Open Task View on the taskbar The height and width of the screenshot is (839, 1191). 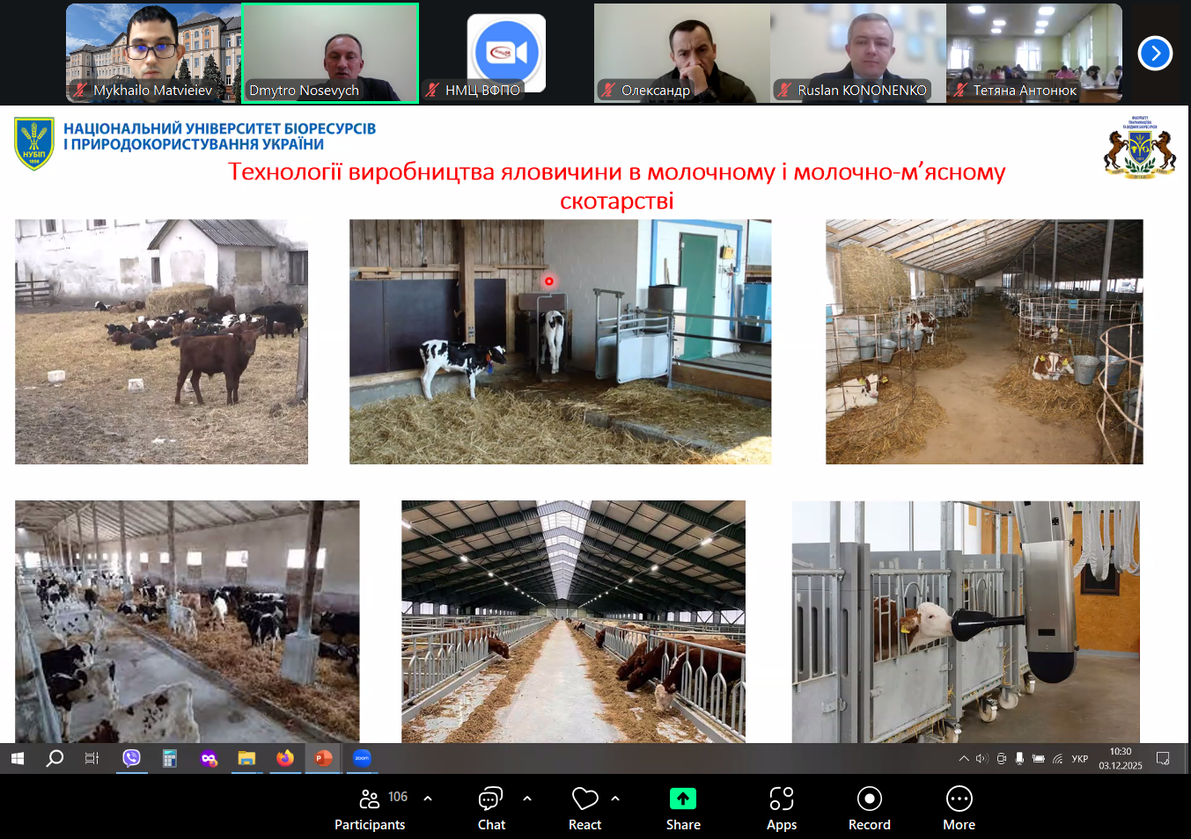(x=92, y=758)
